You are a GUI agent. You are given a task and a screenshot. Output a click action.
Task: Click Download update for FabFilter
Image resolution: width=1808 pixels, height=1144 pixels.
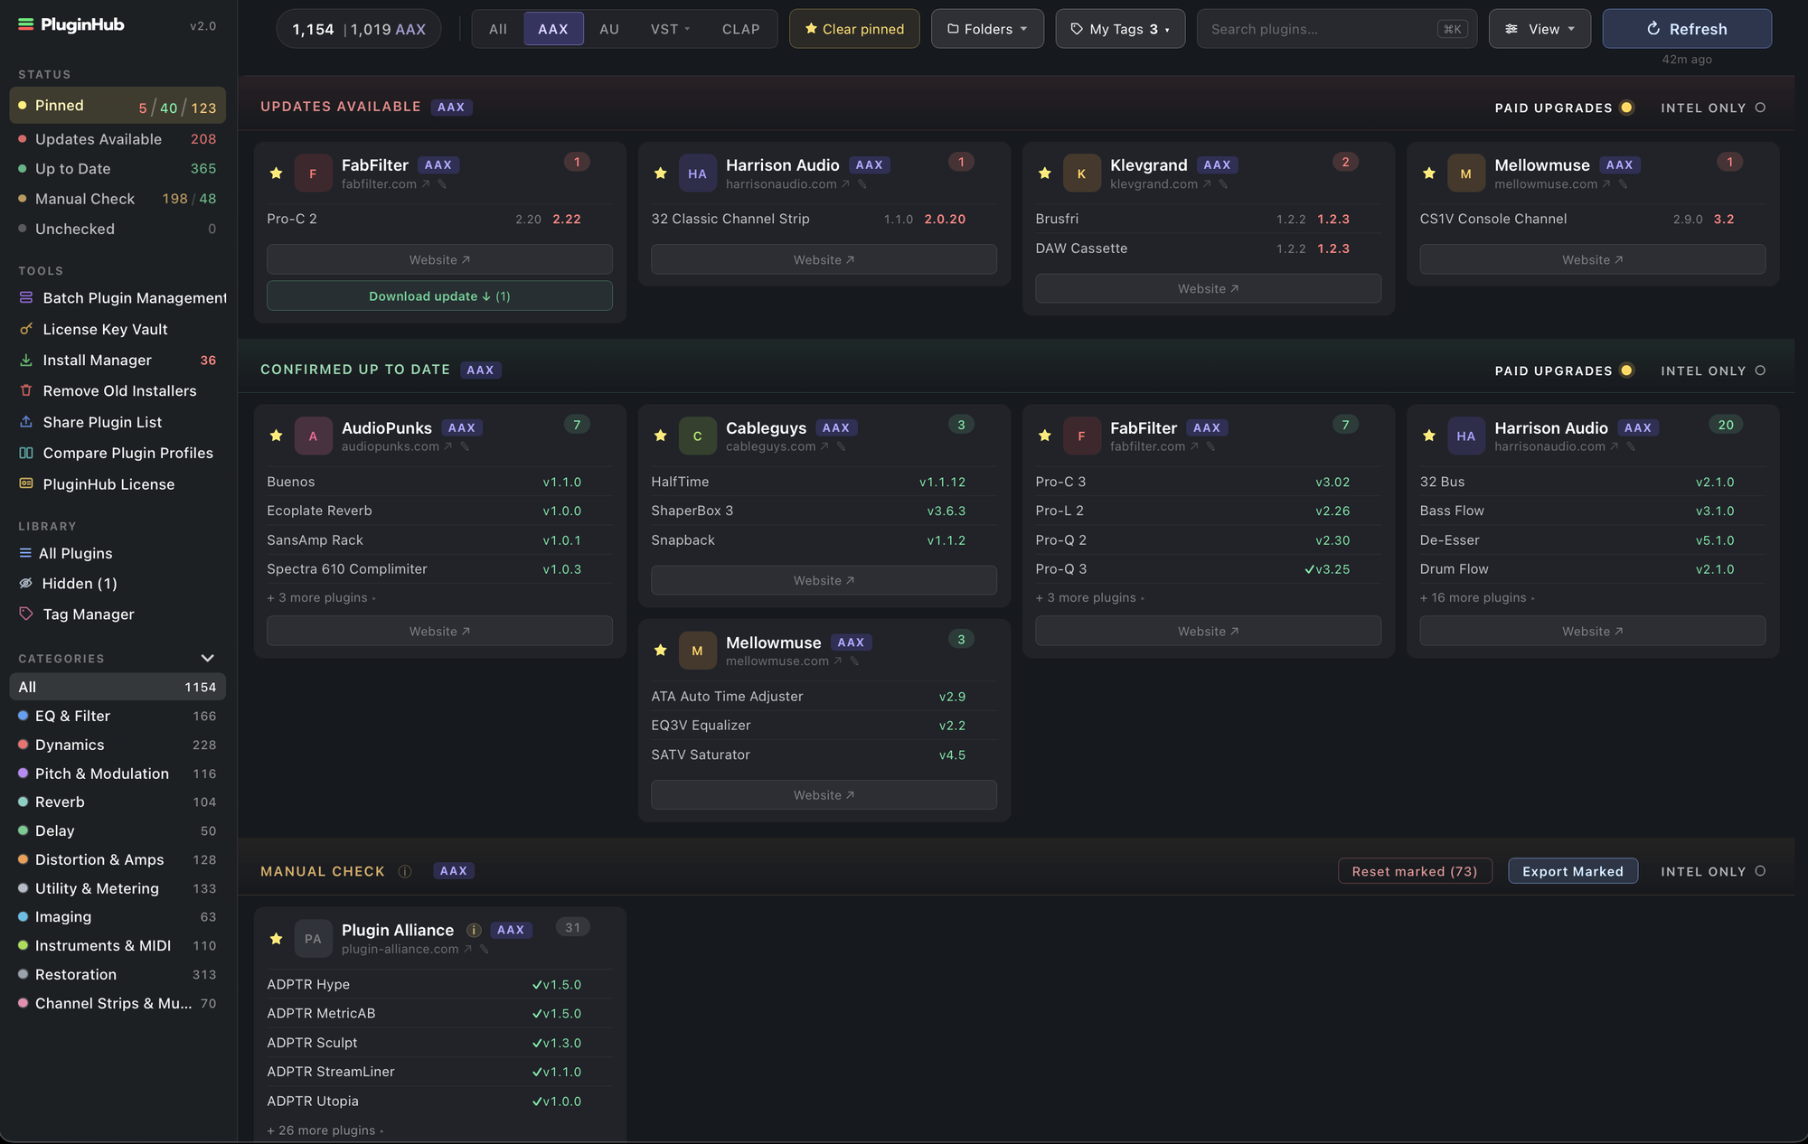click(x=439, y=296)
